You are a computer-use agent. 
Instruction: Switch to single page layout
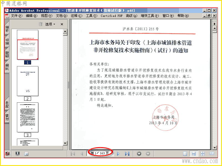(185, 154)
